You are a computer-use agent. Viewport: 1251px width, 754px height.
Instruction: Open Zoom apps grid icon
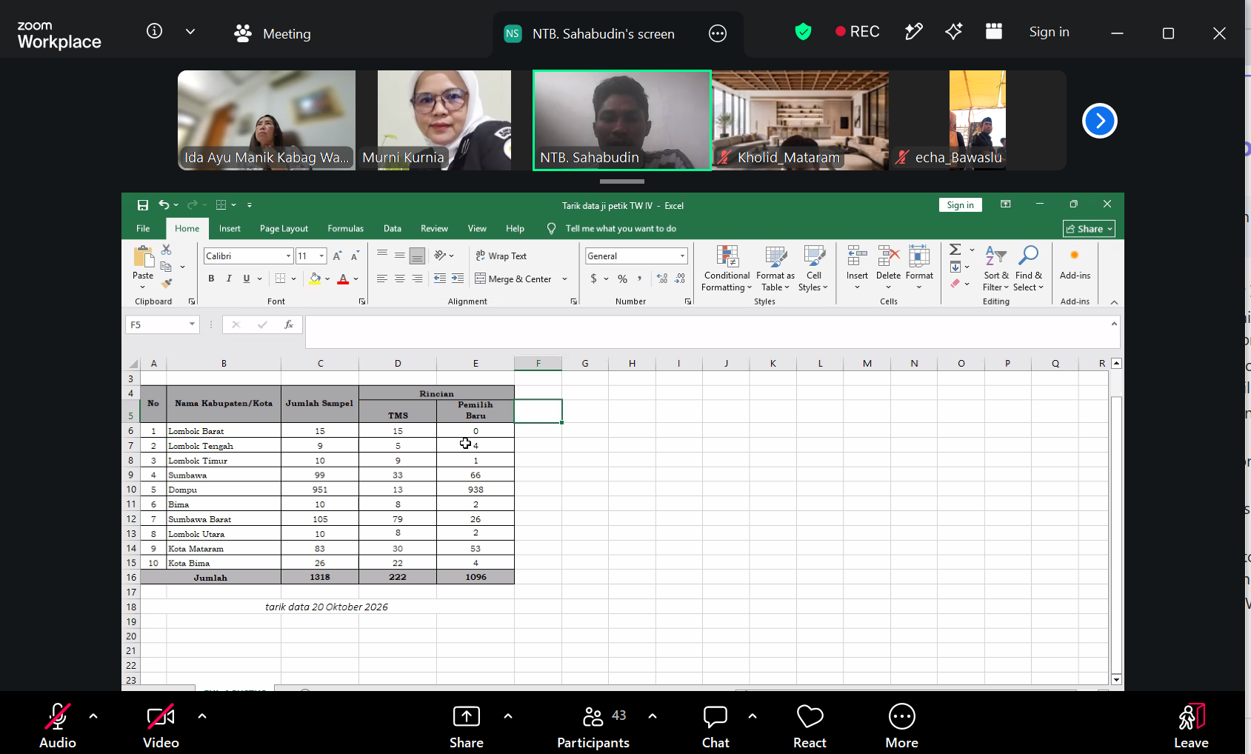(x=994, y=31)
